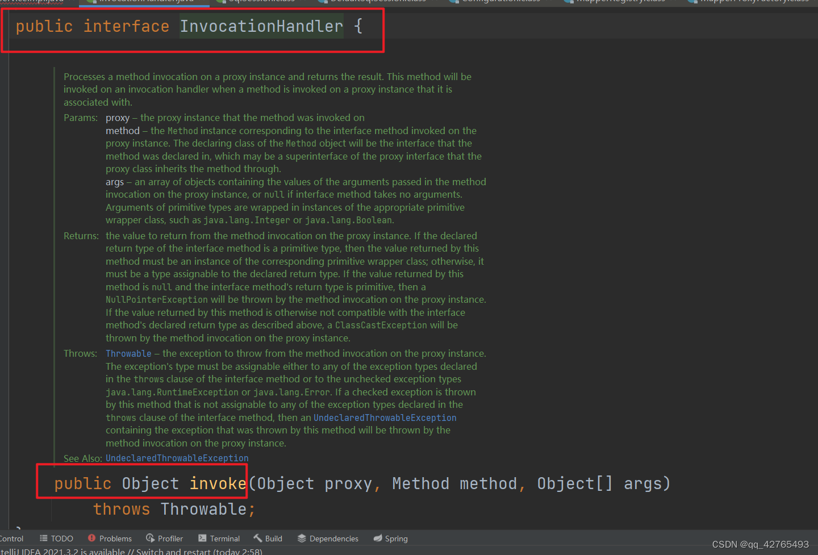Click the 'proxy' param name in documentation

118,118
